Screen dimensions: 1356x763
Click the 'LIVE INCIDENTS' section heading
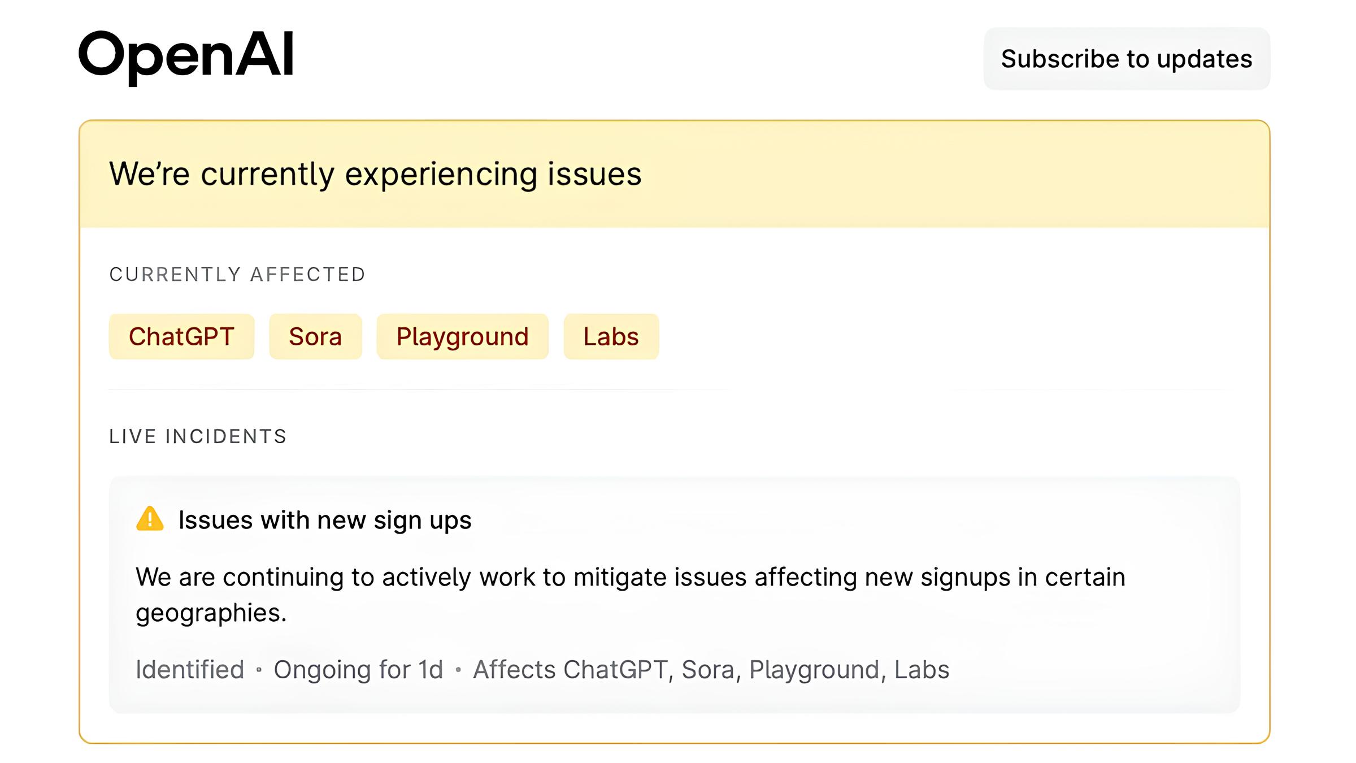tap(198, 437)
